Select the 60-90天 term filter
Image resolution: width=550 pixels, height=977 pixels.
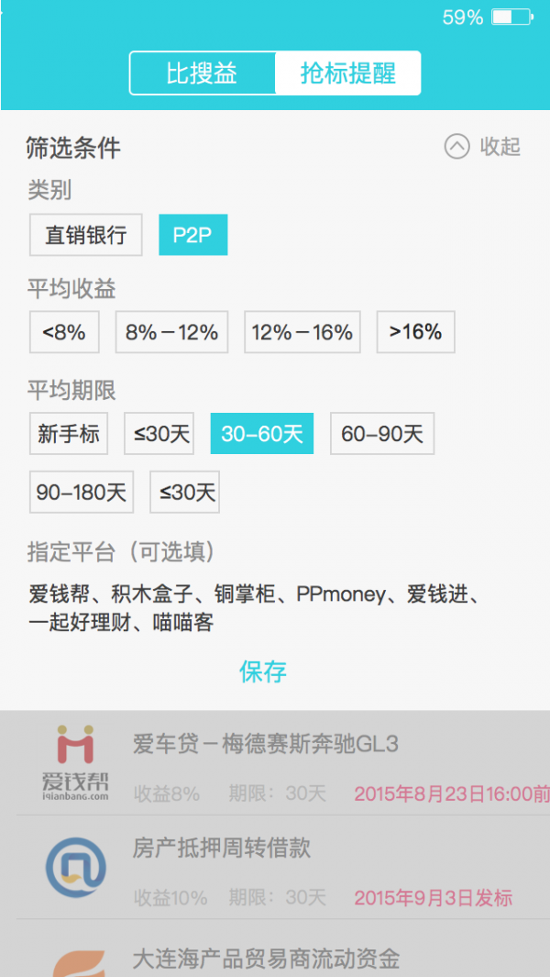tap(382, 434)
